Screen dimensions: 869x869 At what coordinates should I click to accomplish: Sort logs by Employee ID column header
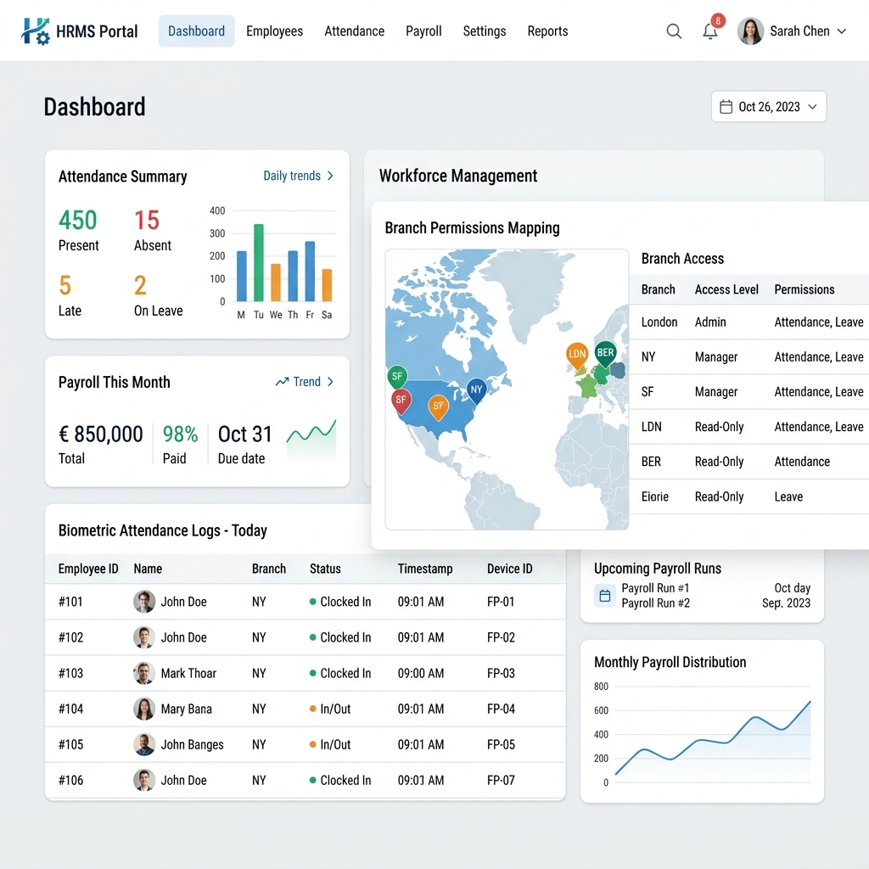88,569
